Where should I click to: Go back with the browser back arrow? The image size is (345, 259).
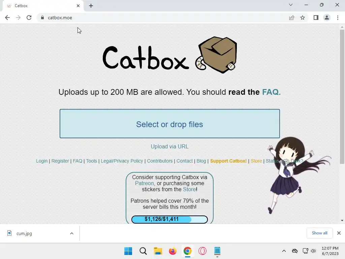(x=7, y=18)
